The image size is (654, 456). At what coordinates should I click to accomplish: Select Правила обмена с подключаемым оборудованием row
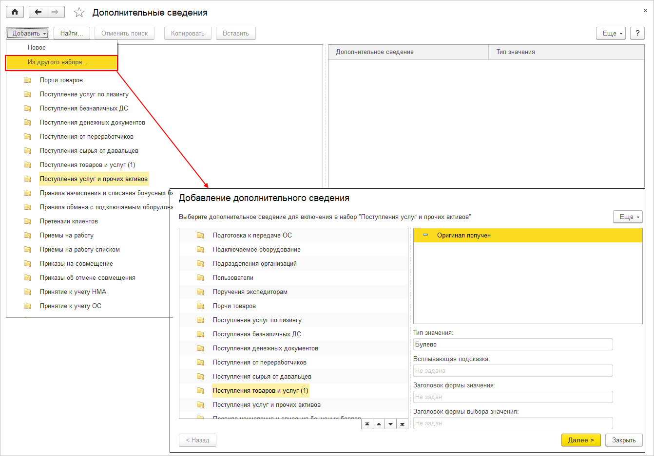[x=105, y=207]
